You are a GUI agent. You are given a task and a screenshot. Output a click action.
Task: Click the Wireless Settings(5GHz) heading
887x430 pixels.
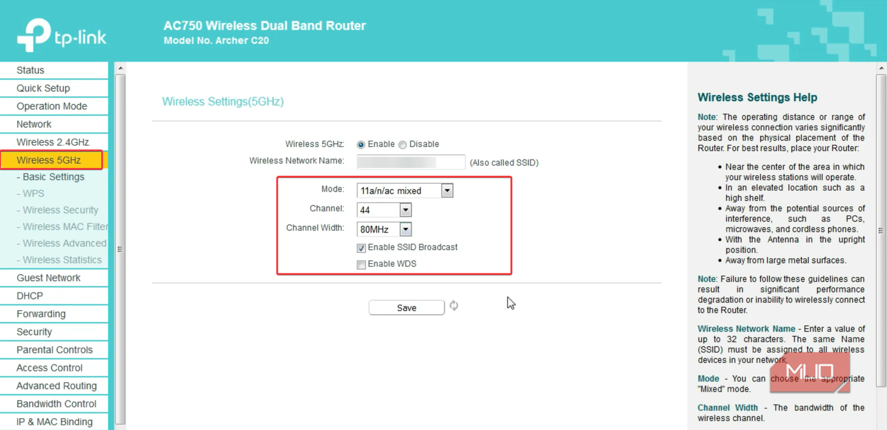click(223, 102)
